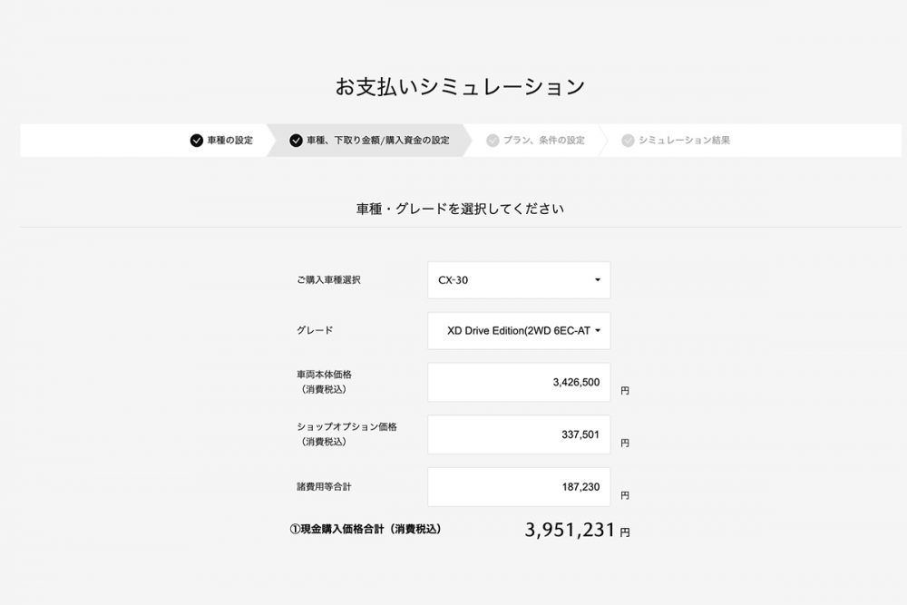This screenshot has width=907, height=605.
Task: Switch to the プラン、条件の設定 step label
Action: (x=544, y=141)
